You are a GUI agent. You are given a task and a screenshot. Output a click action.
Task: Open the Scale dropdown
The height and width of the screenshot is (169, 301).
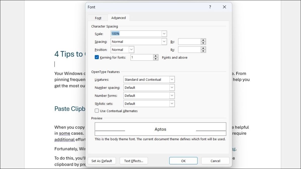[164, 33]
